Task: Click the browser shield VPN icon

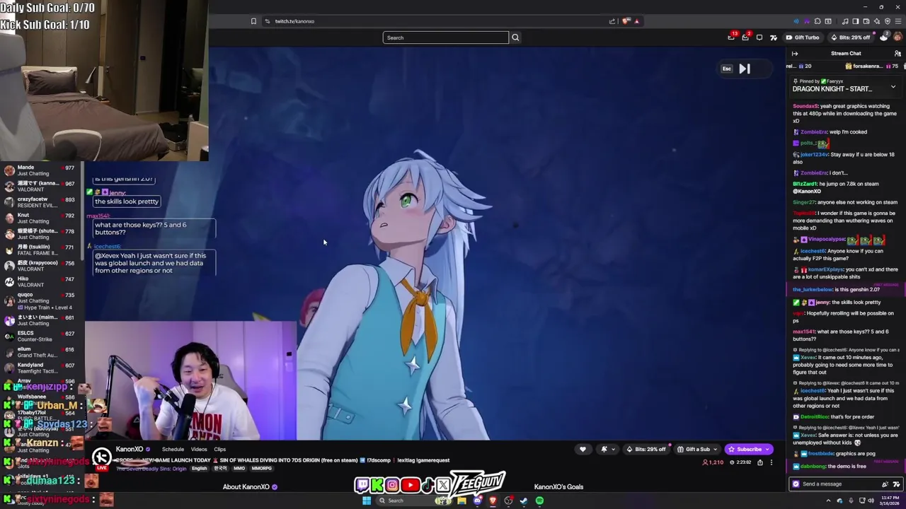Action: (x=887, y=21)
